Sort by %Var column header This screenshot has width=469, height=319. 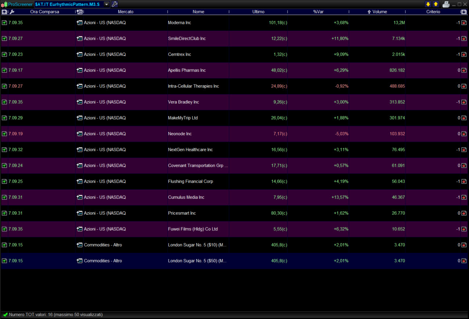(x=318, y=12)
